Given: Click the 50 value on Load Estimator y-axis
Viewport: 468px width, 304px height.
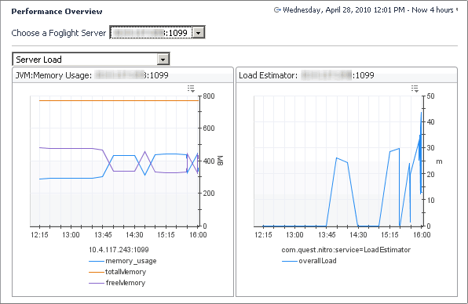Looking at the screenshot, I should (430, 96).
